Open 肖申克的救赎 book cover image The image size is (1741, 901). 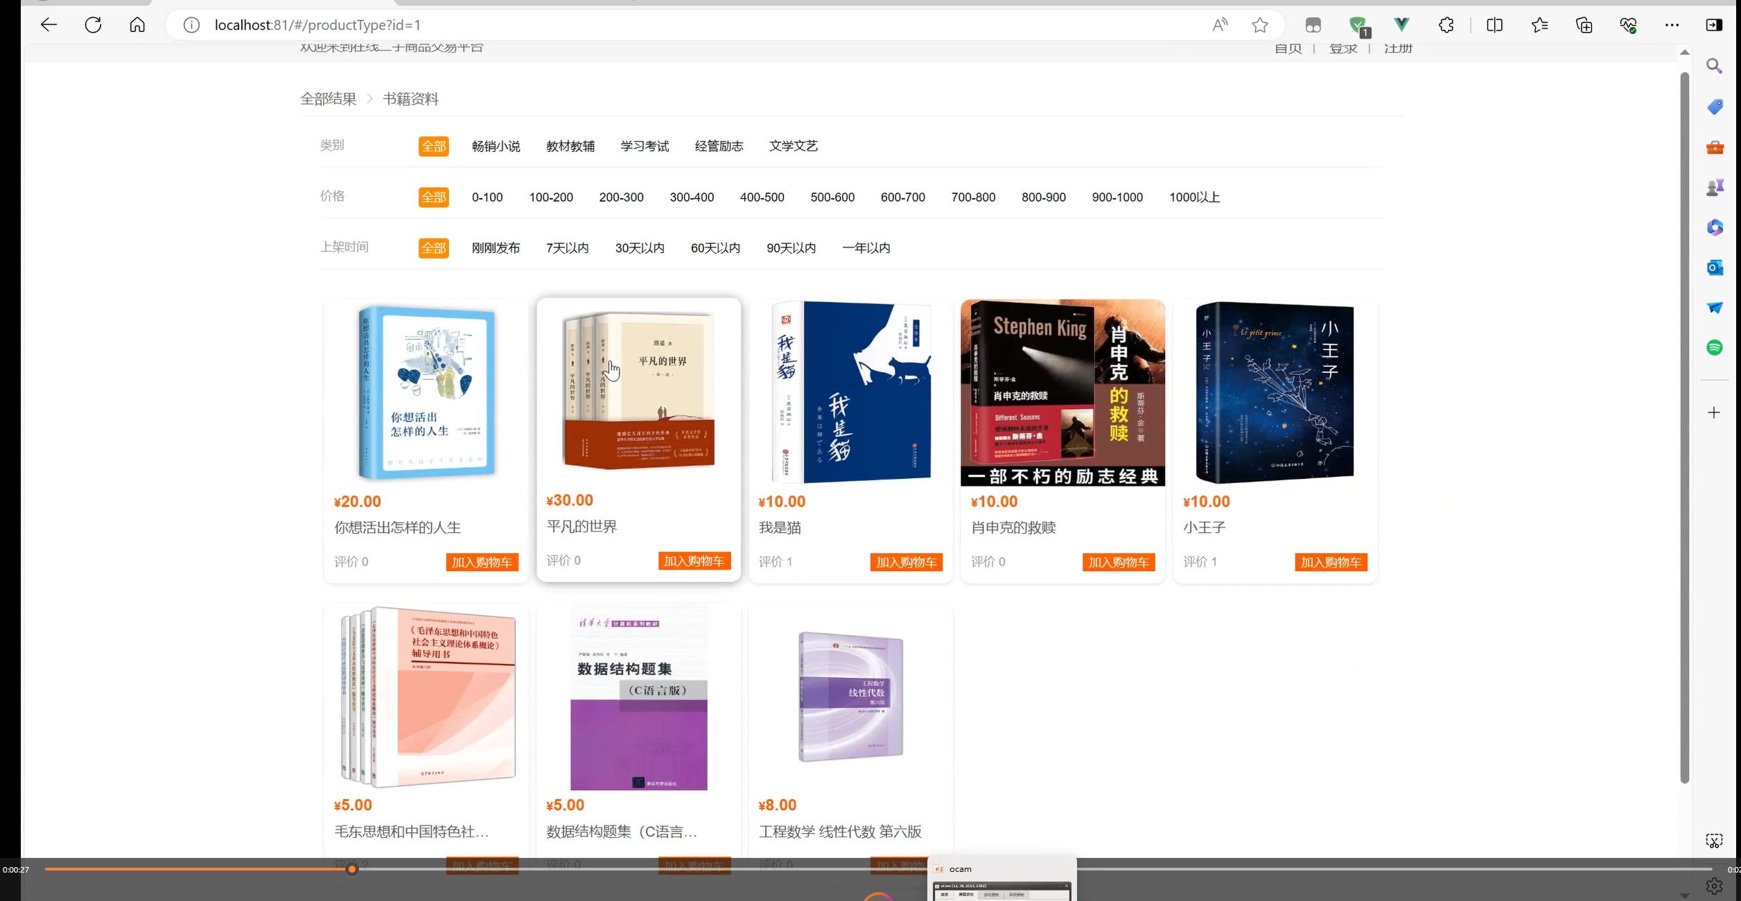(x=1062, y=392)
